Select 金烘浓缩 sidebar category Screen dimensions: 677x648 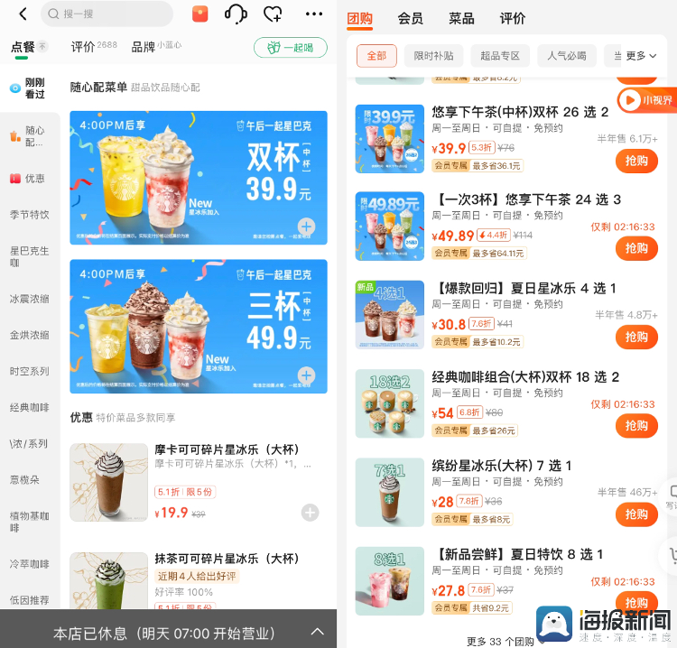(30, 335)
